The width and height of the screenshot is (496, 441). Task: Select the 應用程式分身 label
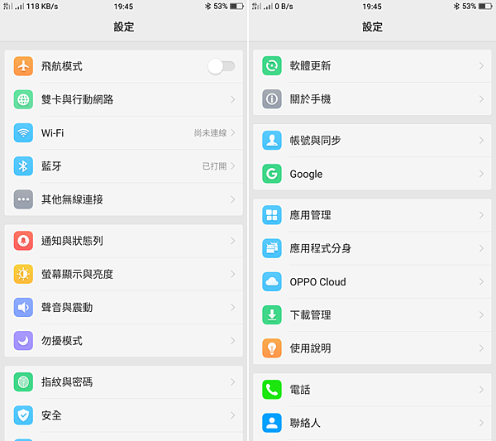click(x=321, y=248)
